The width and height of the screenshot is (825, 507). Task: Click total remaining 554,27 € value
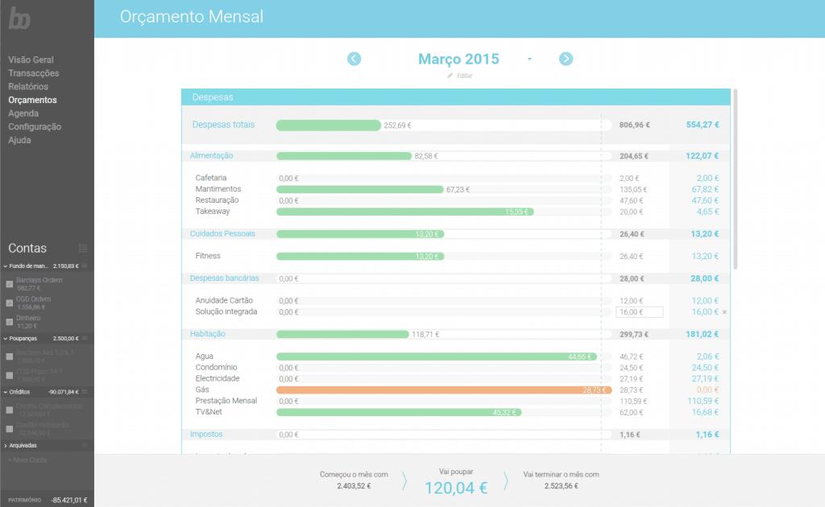pyautogui.click(x=703, y=125)
